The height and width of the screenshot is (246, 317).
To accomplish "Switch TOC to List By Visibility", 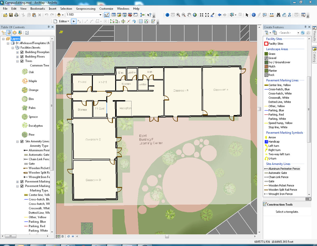I will tap(15, 33).
